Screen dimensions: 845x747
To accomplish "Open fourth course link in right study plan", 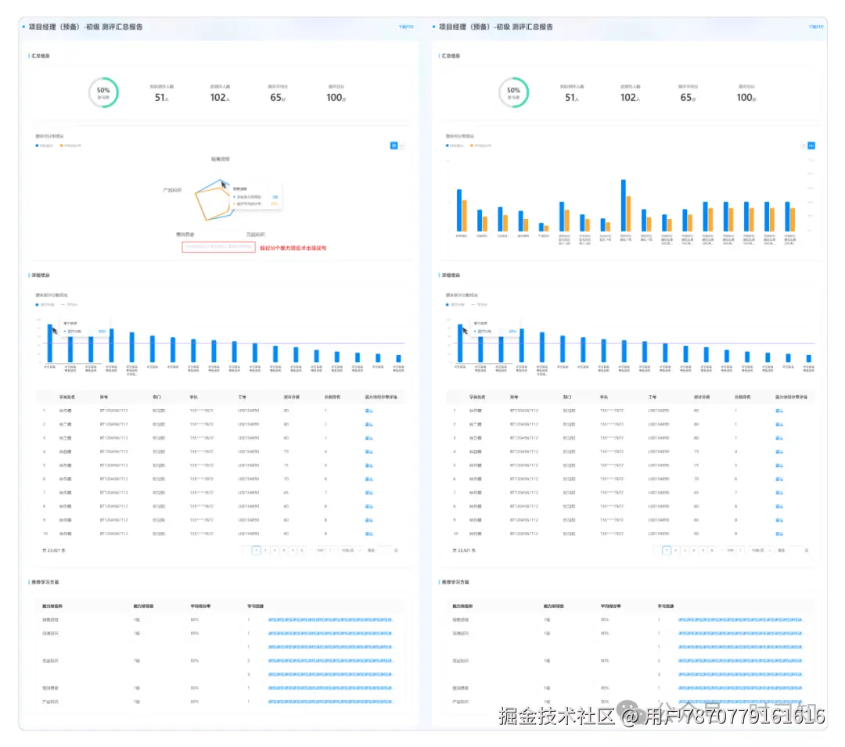I will point(741,661).
